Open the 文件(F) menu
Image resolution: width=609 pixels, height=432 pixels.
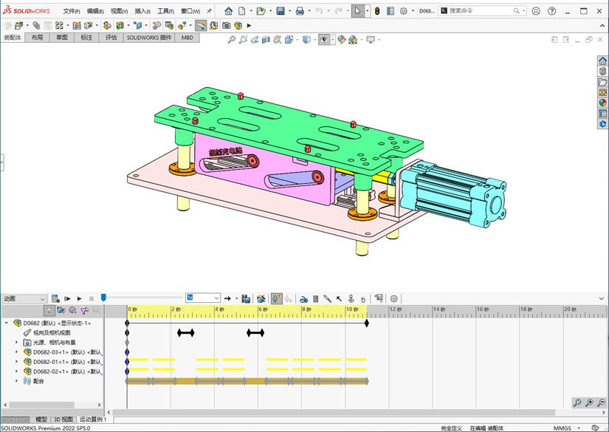(72, 11)
